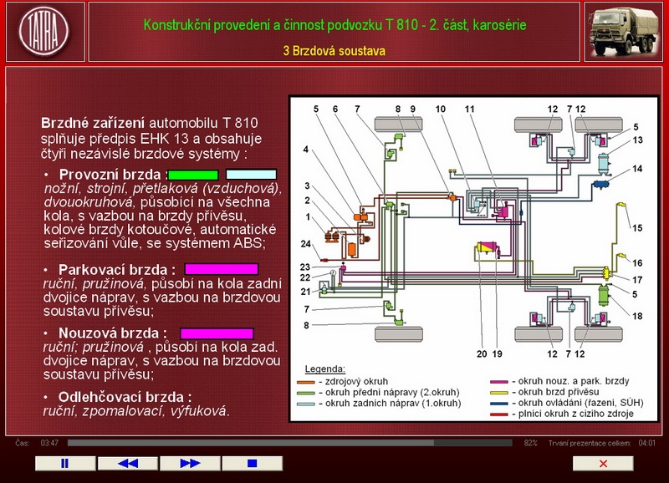Click diagram callout number 15
Image resolution: width=669 pixels, height=483 pixels.
point(637,228)
